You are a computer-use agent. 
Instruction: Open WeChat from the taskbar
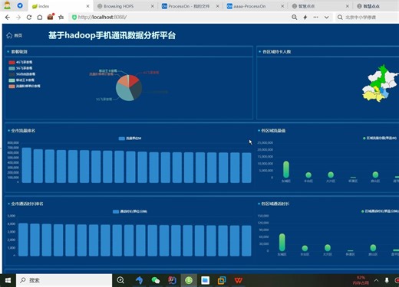click(155, 280)
